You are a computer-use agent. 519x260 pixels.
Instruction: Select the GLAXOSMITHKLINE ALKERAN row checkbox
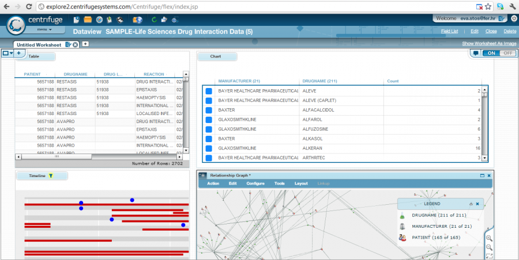point(209,148)
